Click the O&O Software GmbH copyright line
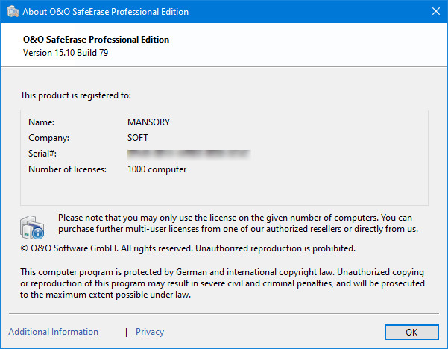This screenshot has width=448, height=349. (x=188, y=248)
